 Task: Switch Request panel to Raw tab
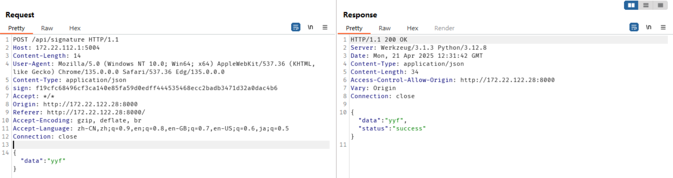[47, 28]
